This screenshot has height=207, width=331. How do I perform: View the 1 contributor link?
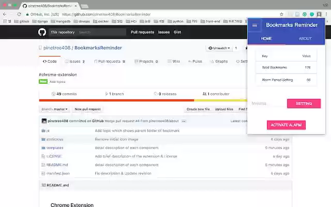coord(216,94)
